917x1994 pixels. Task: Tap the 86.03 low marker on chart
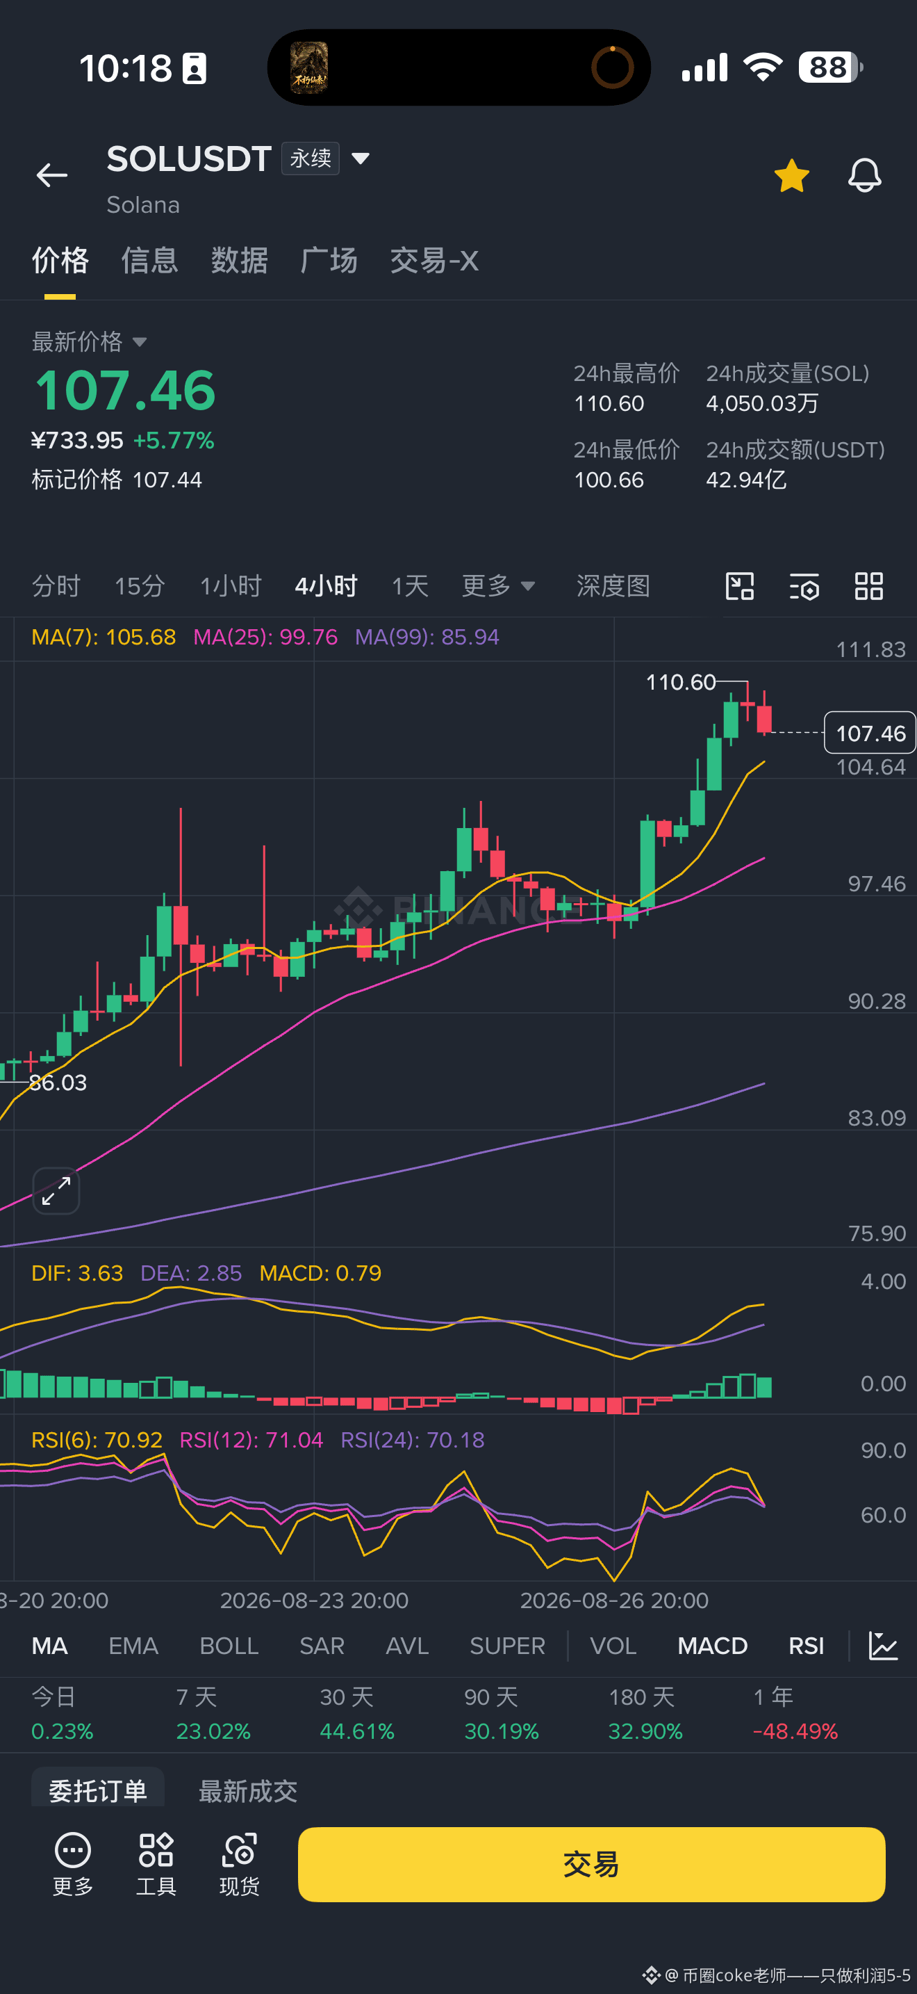(x=58, y=1083)
